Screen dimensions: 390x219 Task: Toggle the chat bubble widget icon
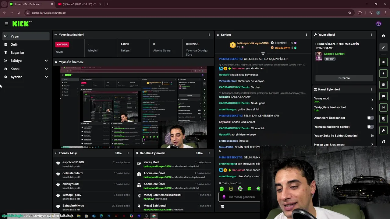383,96
